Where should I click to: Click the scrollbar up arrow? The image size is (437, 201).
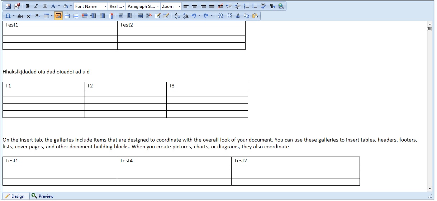click(430, 24)
